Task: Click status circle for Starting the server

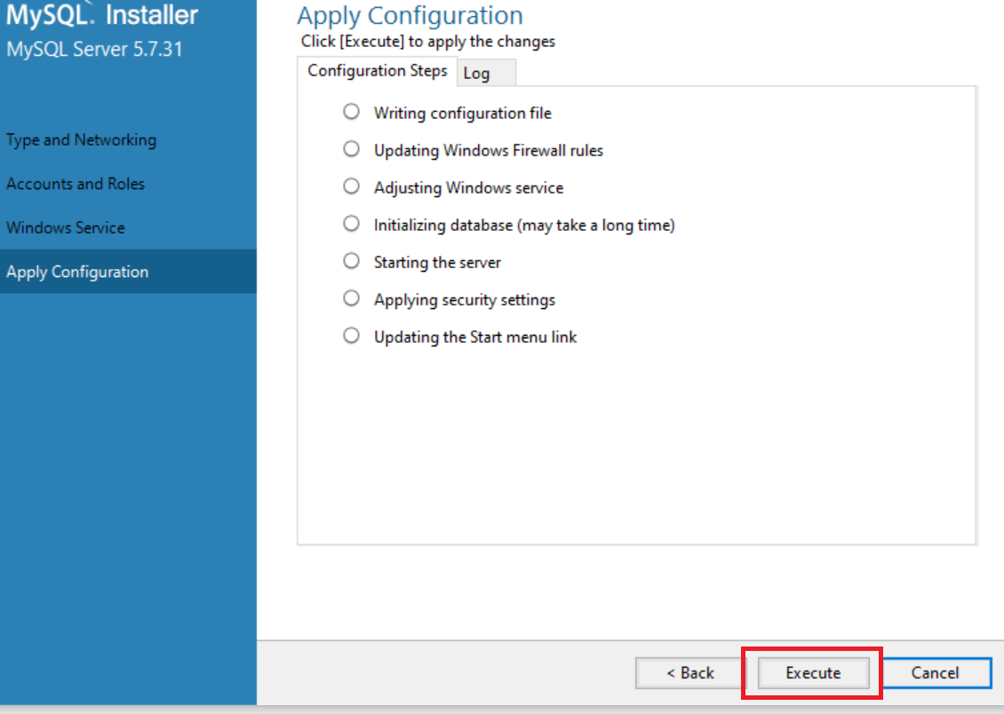Action: 351,261
